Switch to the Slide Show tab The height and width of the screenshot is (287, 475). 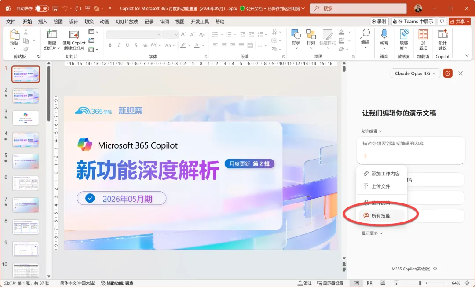(x=127, y=22)
